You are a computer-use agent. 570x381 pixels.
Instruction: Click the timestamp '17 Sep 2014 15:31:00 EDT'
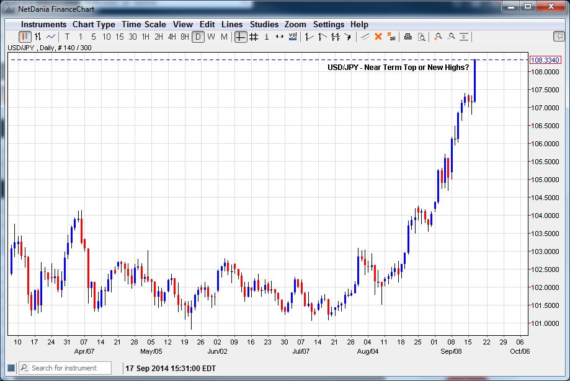point(171,368)
